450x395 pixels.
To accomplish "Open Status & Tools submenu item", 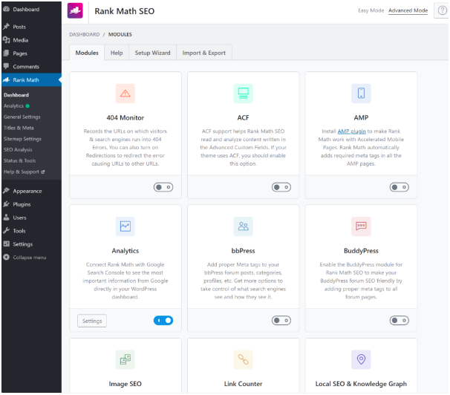I will [19, 160].
